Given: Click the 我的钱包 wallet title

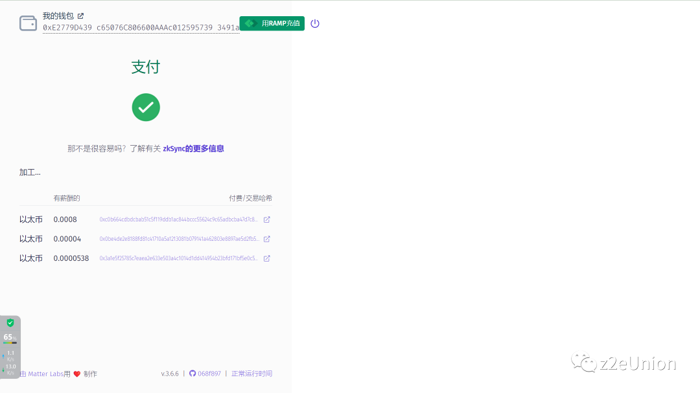Looking at the screenshot, I should tap(58, 16).
